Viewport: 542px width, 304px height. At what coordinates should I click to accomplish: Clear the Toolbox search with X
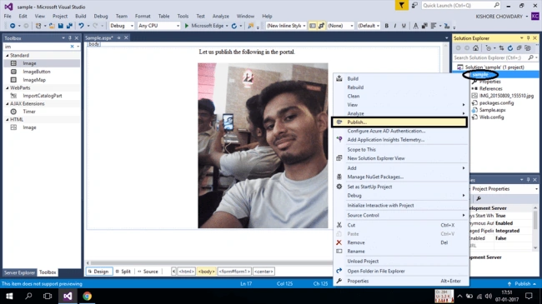point(72,47)
